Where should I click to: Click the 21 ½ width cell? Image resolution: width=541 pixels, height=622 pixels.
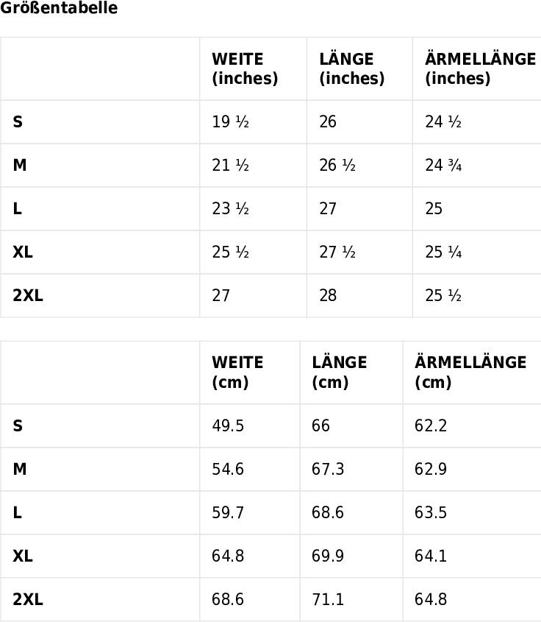coord(253,166)
